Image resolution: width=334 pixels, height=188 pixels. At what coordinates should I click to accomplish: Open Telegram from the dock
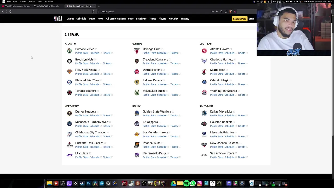coord(102,183)
